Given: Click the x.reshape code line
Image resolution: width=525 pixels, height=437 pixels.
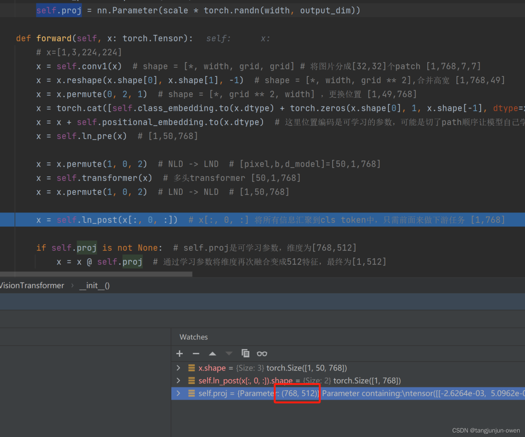Looking at the screenshot, I should 271,80.
